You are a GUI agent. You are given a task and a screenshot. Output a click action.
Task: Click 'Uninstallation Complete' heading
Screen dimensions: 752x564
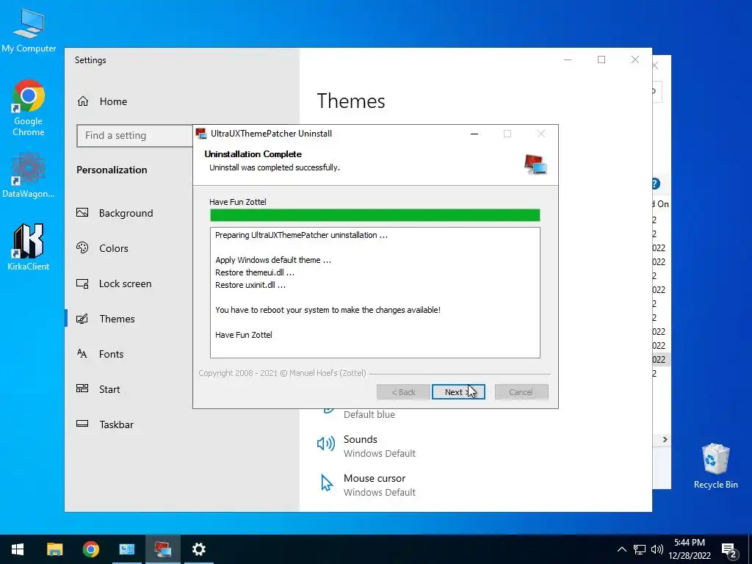pyautogui.click(x=253, y=154)
